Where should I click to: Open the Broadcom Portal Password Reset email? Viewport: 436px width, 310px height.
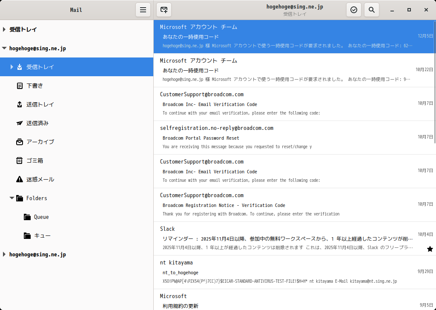click(x=295, y=138)
